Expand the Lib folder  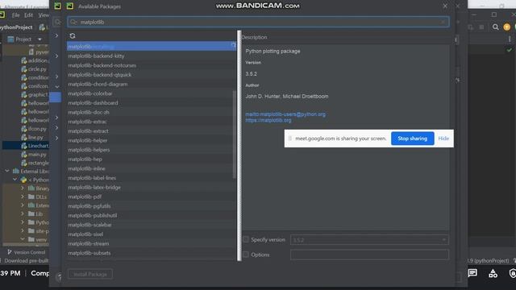pos(23,213)
